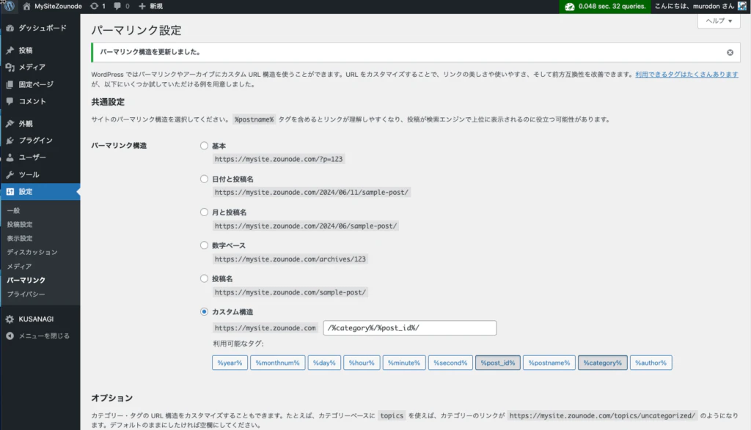Screen dimensions: 751x430
Task: Select the 月と投稿名 radio button
Action: [204, 212]
